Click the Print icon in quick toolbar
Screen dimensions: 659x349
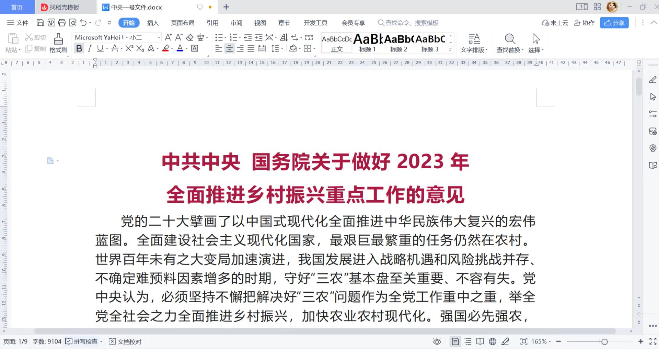(x=62, y=23)
